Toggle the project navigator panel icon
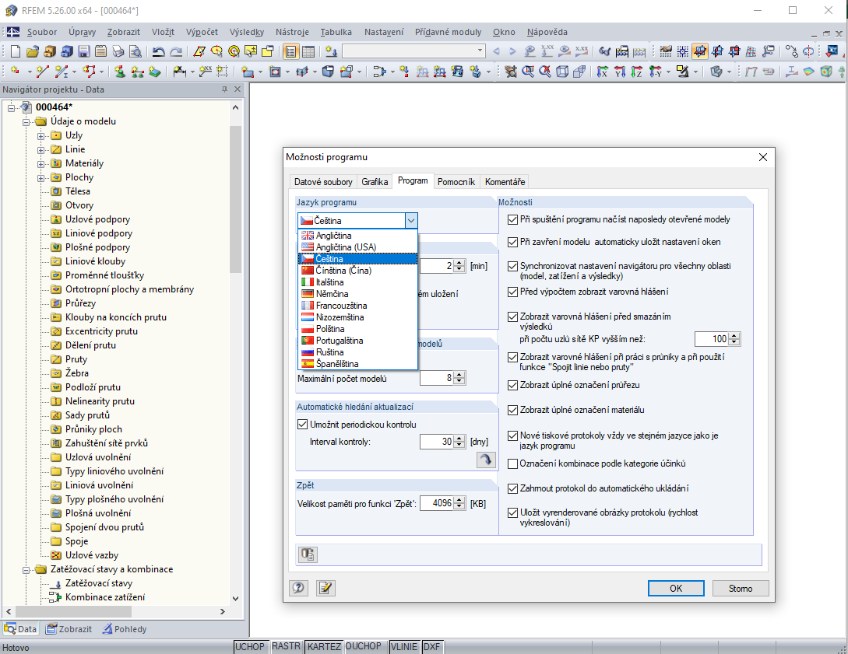The width and height of the screenshot is (848, 654). [x=291, y=51]
